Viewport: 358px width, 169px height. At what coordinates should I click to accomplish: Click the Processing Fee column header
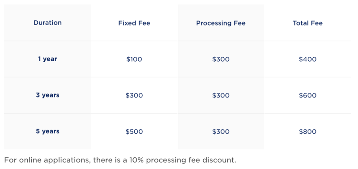(x=221, y=23)
